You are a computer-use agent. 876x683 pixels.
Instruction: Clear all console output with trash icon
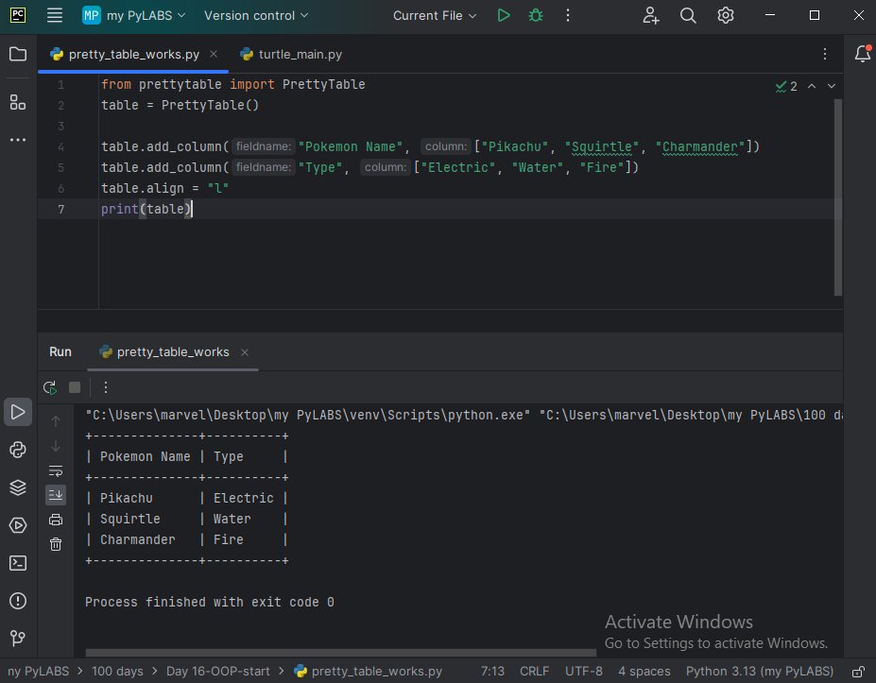56,544
